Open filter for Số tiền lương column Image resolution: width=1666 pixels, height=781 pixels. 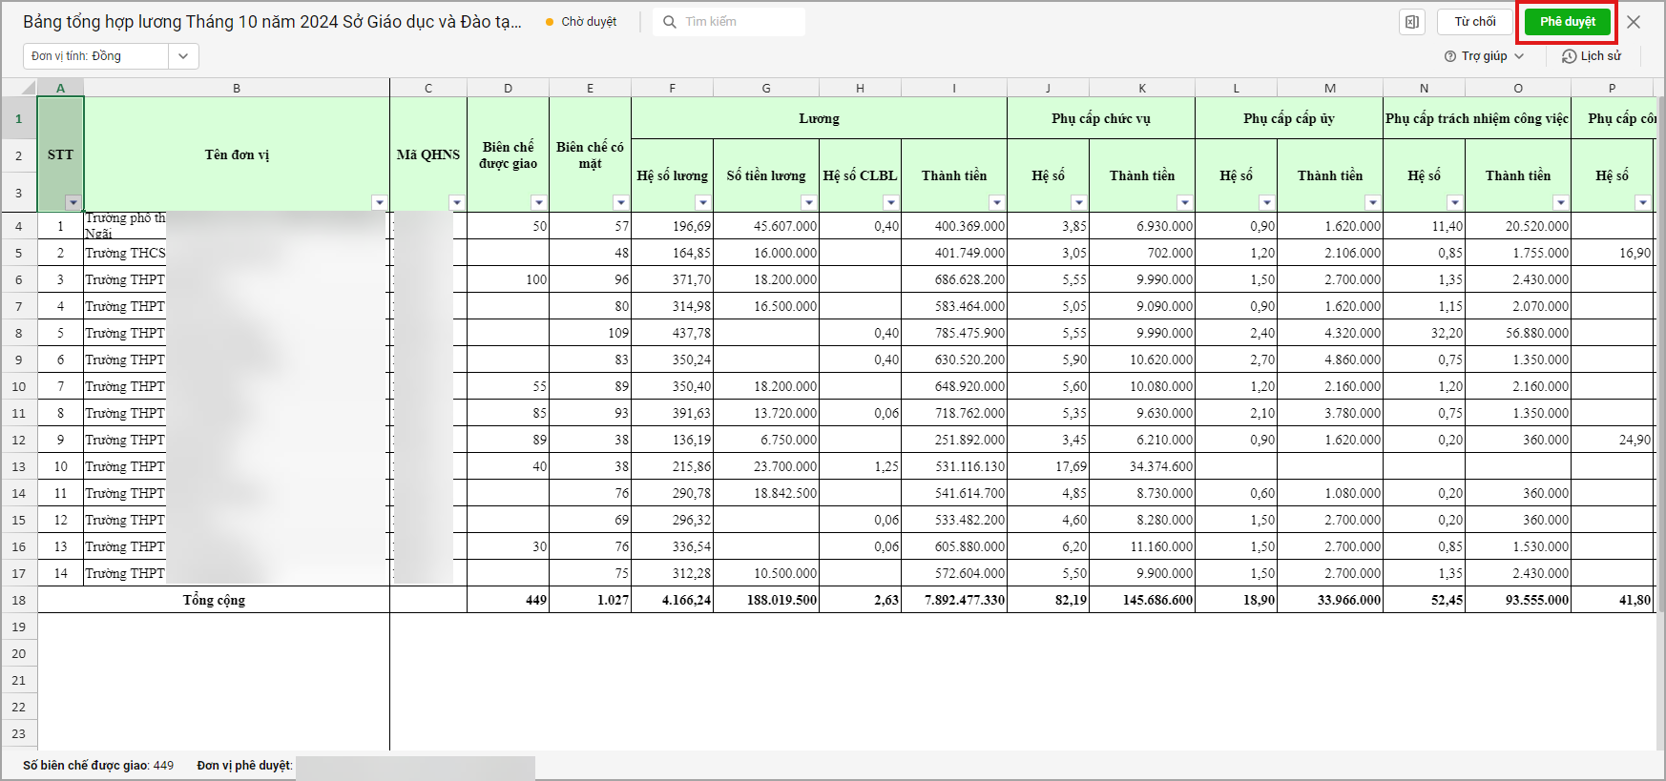click(808, 202)
